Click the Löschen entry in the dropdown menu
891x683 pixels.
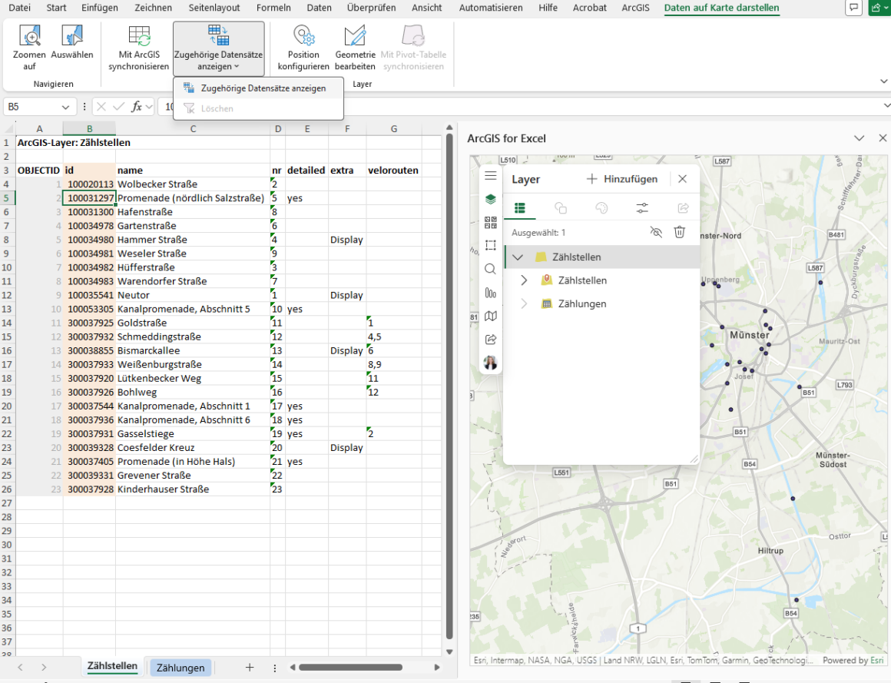coord(259,108)
